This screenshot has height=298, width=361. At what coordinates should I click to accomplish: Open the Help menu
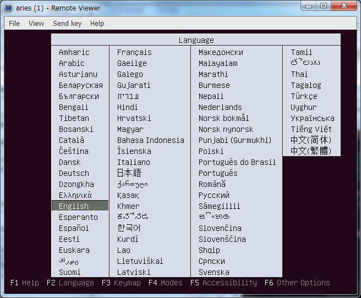tap(97, 24)
